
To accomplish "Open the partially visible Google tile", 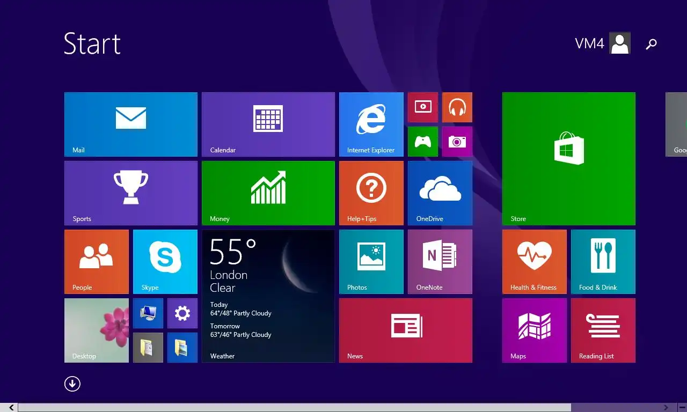I will [x=676, y=124].
